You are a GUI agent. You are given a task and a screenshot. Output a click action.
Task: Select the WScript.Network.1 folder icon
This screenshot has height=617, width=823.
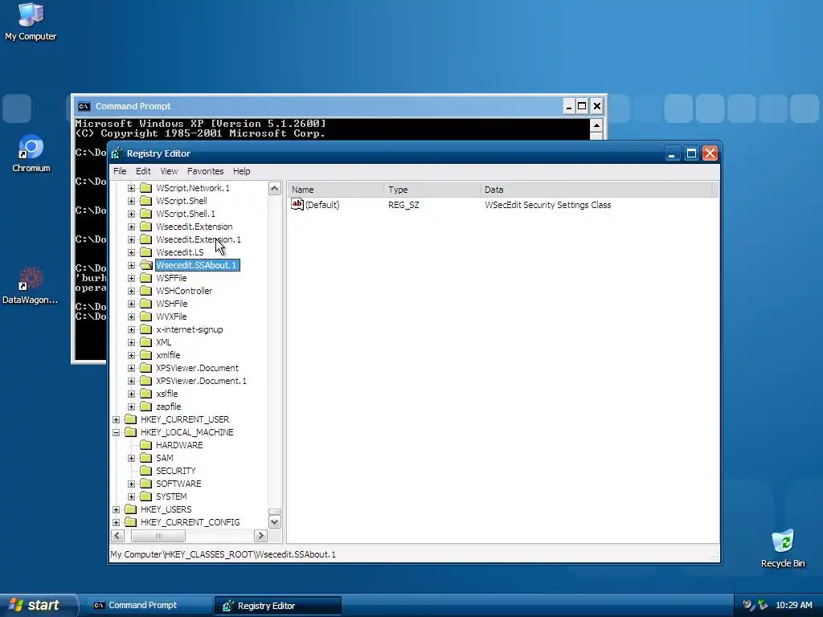click(146, 188)
